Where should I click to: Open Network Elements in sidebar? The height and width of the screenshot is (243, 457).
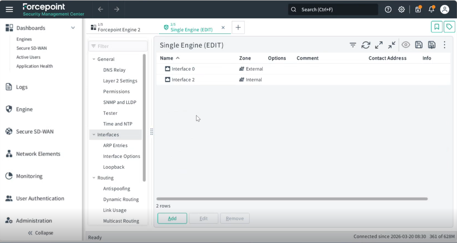pos(38,154)
